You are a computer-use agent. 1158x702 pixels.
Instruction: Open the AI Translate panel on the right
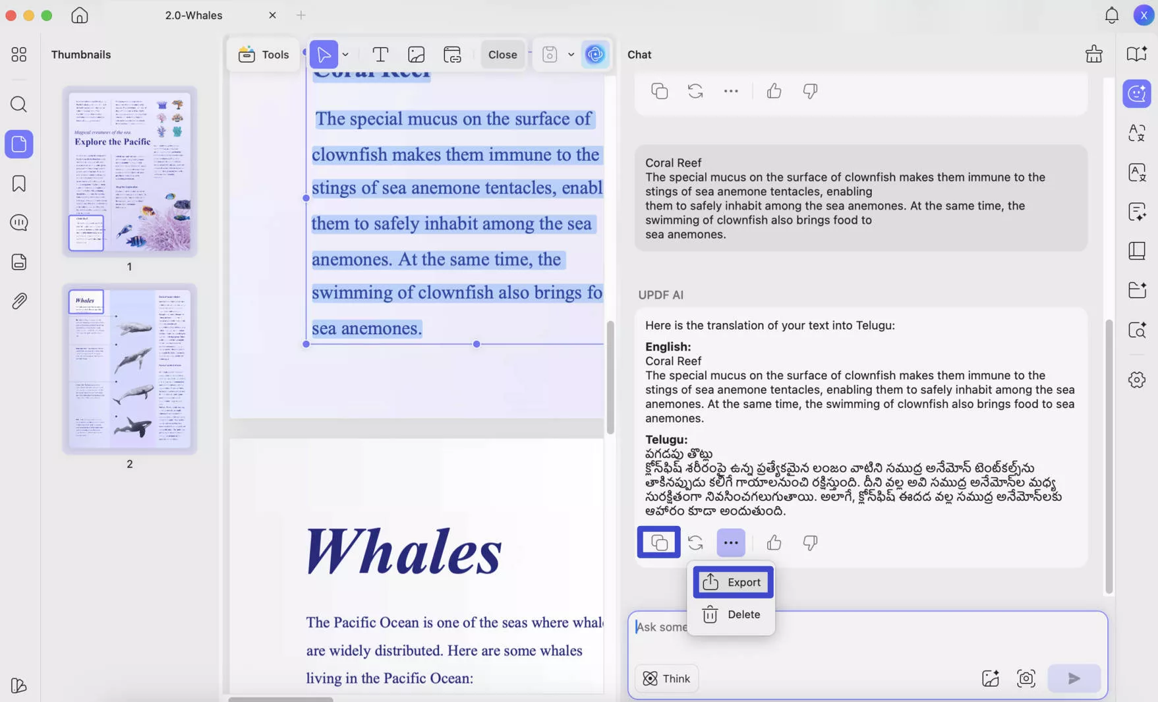point(1136,133)
